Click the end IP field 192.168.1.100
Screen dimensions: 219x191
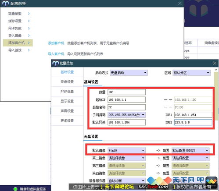pos(193,100)
